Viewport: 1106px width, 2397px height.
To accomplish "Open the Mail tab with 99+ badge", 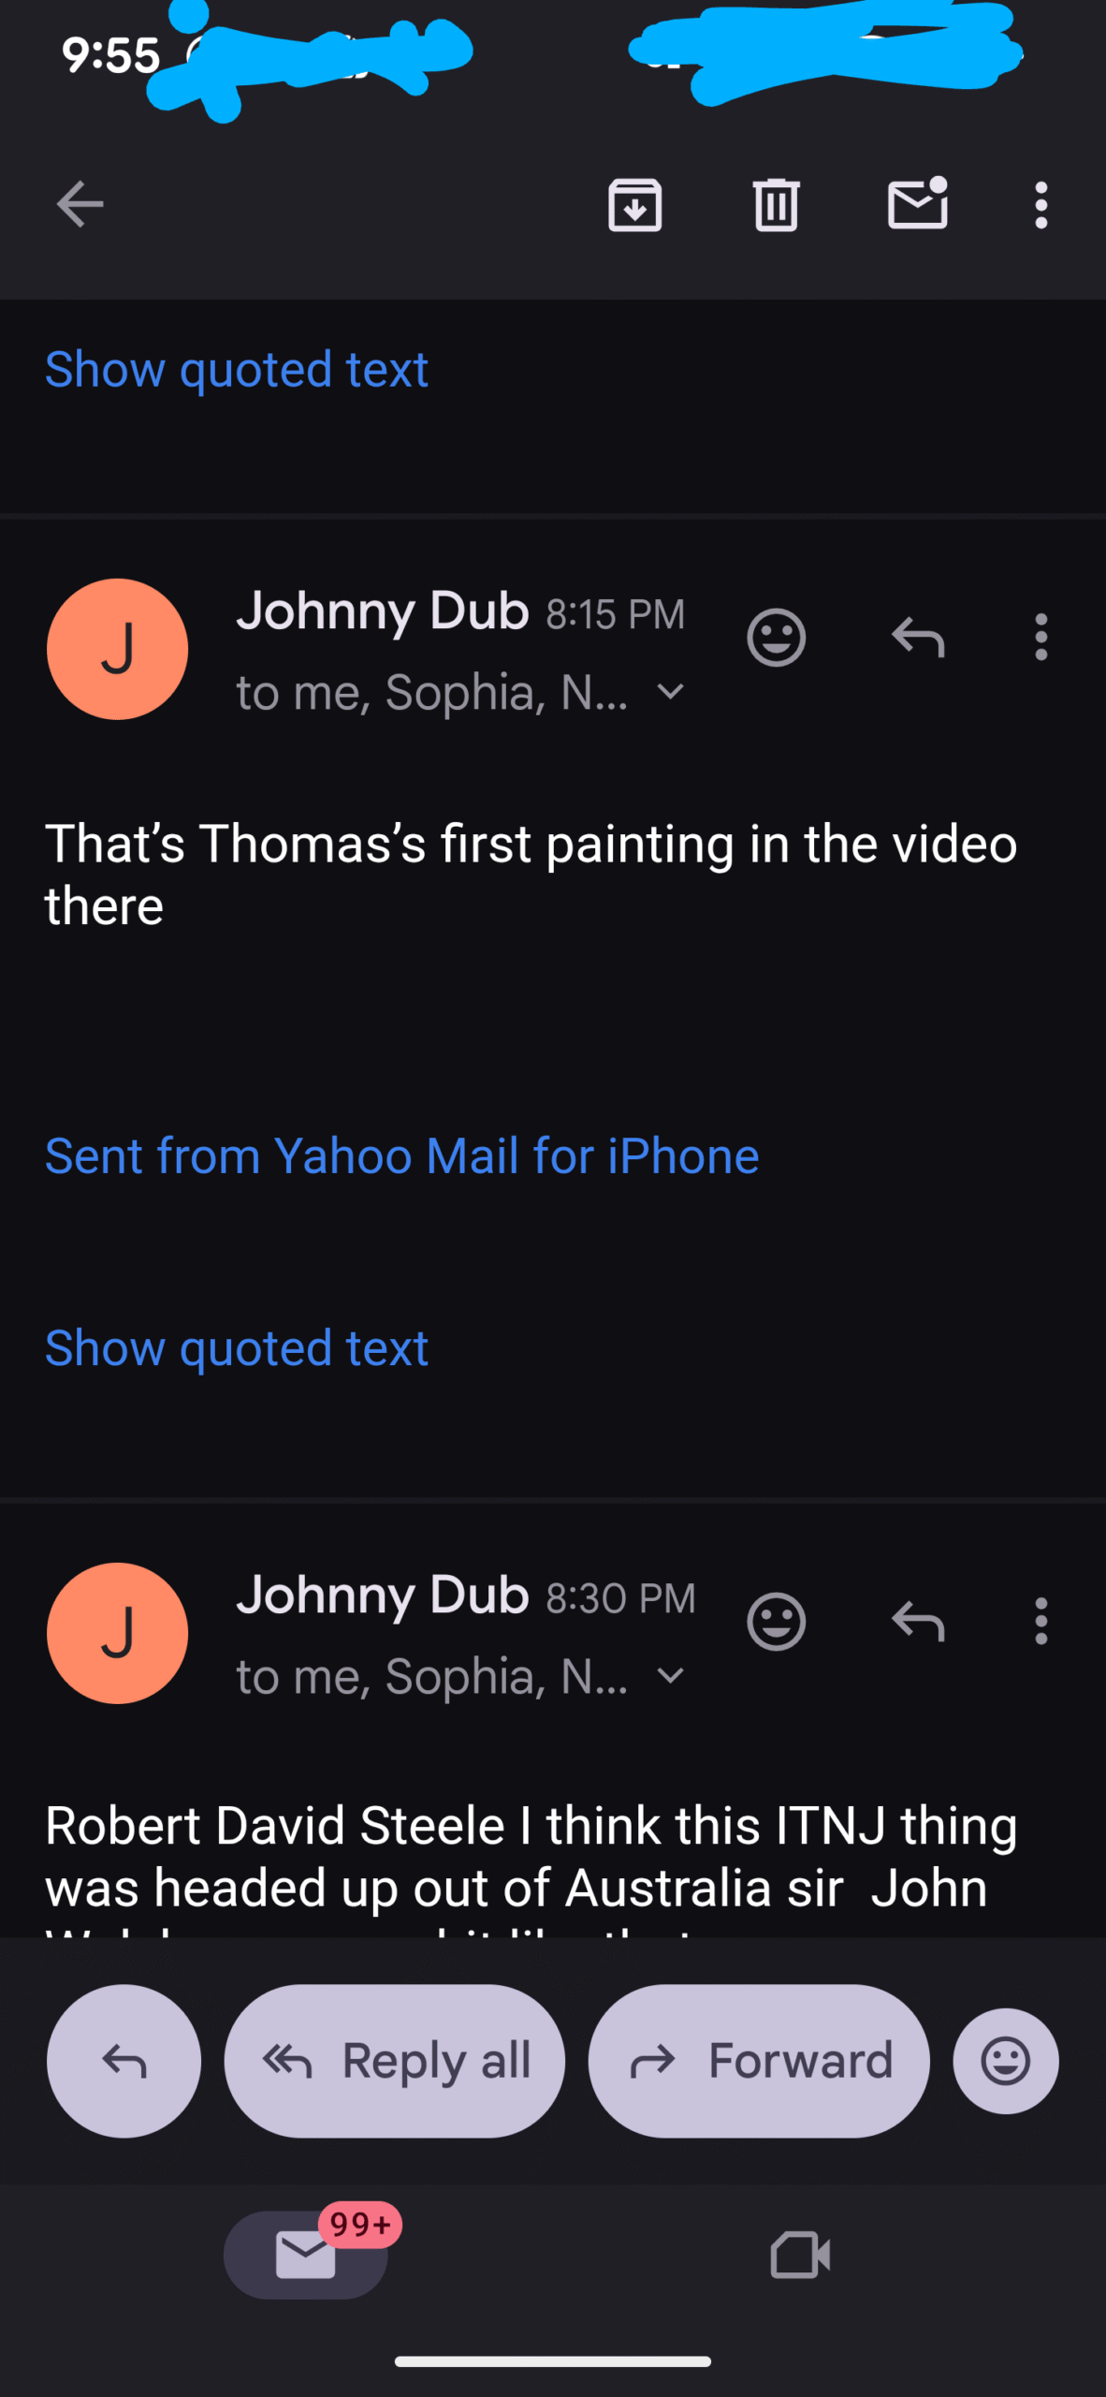I will point(306,2254).
